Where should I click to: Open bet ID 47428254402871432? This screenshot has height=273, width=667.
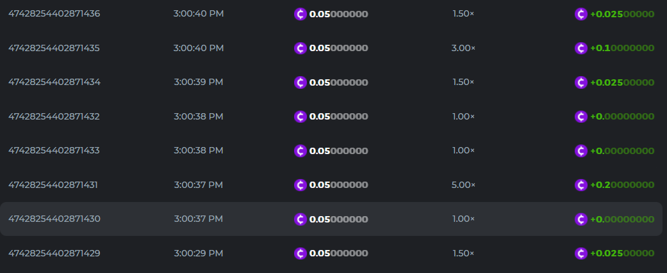coord(54,116)
